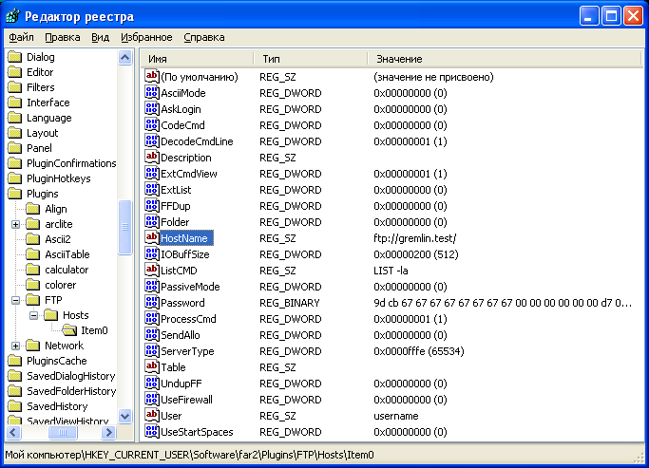Click the DWORD icon next to Folder
Screen dimensions: 649x468
pos(152,221)
